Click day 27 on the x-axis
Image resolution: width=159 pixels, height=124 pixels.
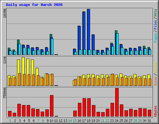130,121
